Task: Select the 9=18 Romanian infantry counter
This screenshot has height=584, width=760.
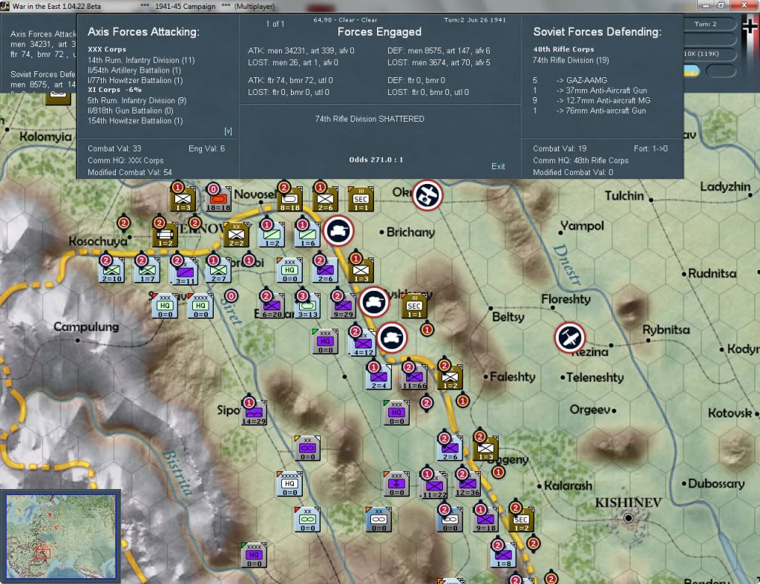Action: [485, 520]
